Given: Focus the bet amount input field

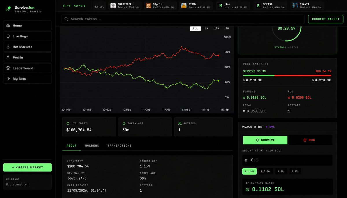Looking at the screenshot, I should pyautogui.click(x=287, y=160).
